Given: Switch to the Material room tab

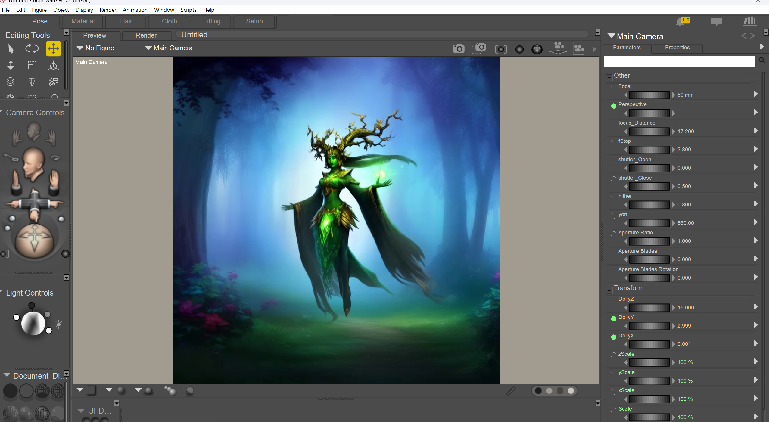Looking at the screenshot, I should point(83,21).
